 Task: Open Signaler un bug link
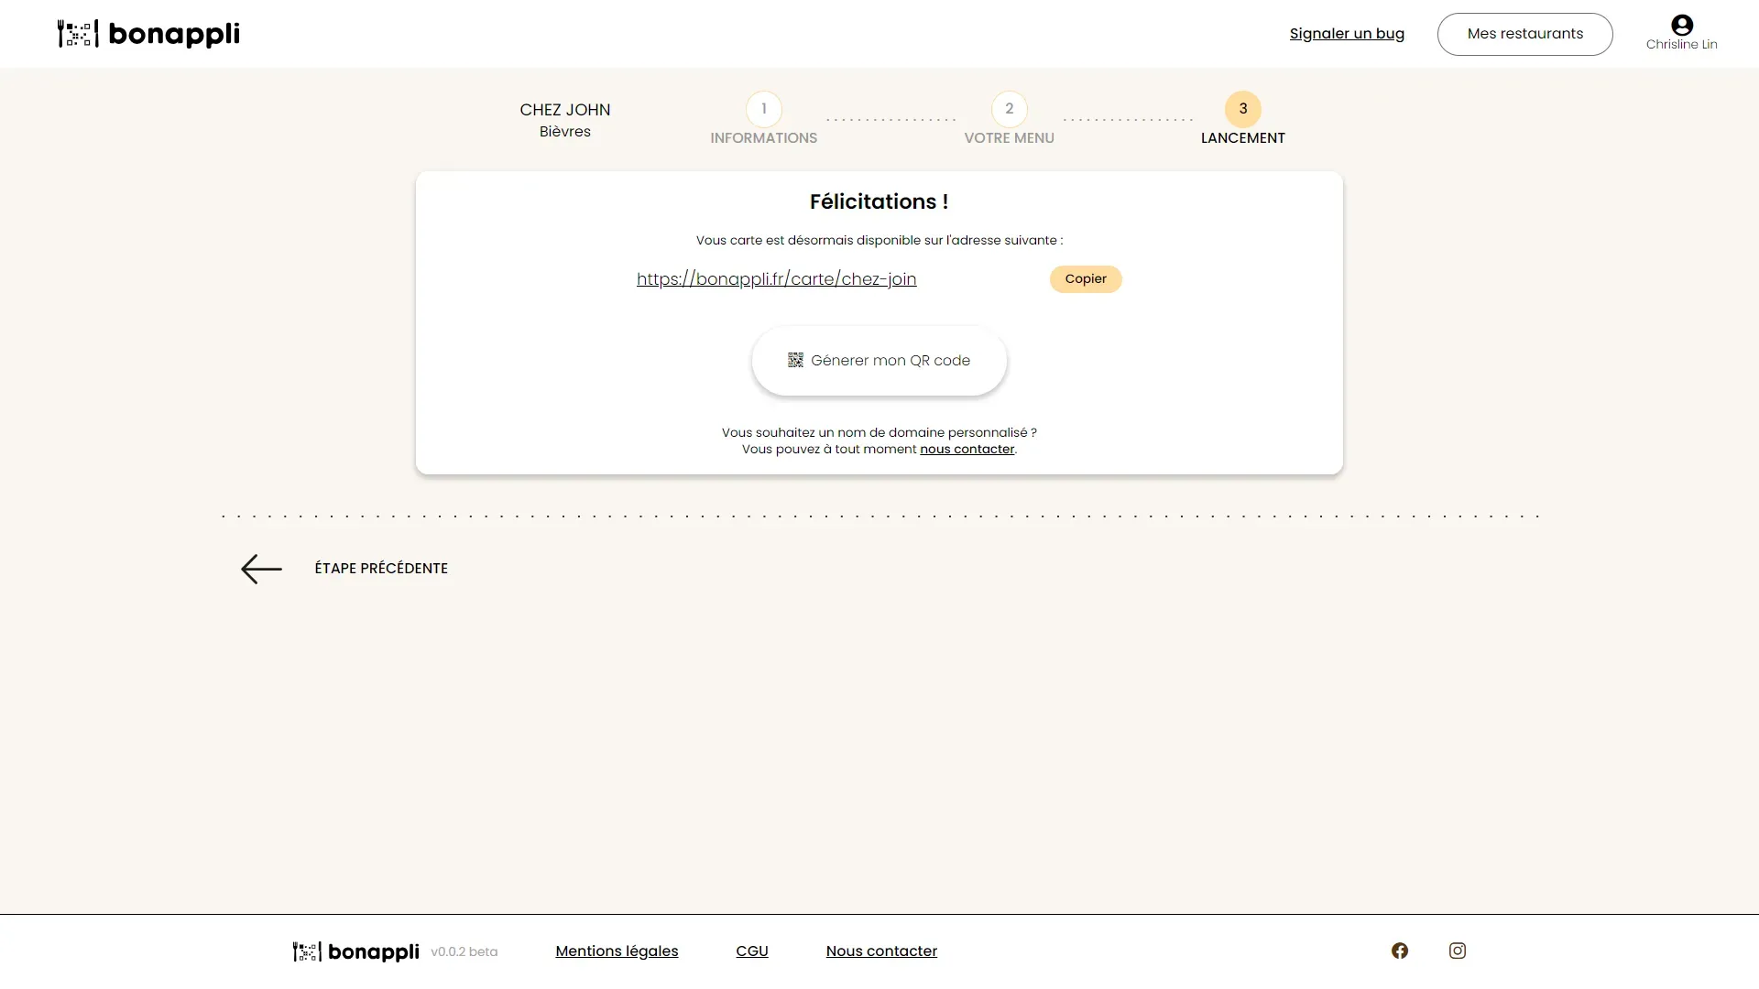[1347, 34]
